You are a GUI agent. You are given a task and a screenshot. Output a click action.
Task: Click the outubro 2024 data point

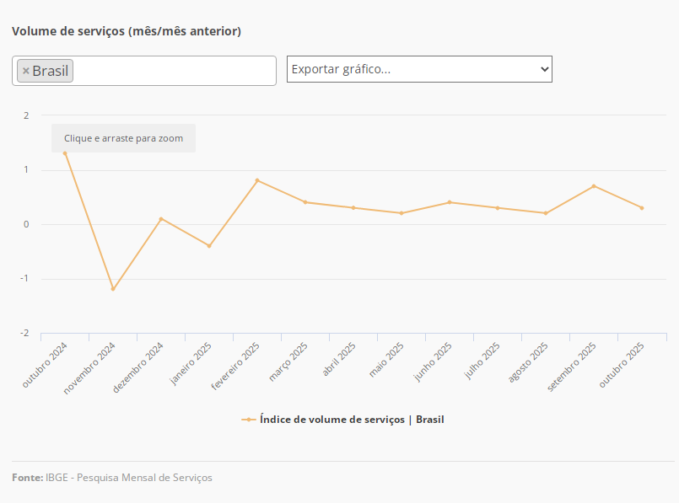[x=65, y=153]
